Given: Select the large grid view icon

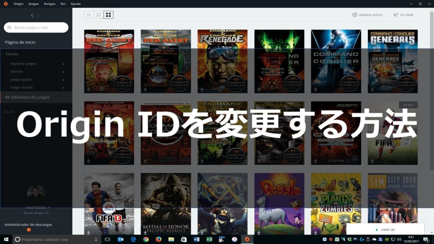Looking at the screenshot, I should click(109, 14).
